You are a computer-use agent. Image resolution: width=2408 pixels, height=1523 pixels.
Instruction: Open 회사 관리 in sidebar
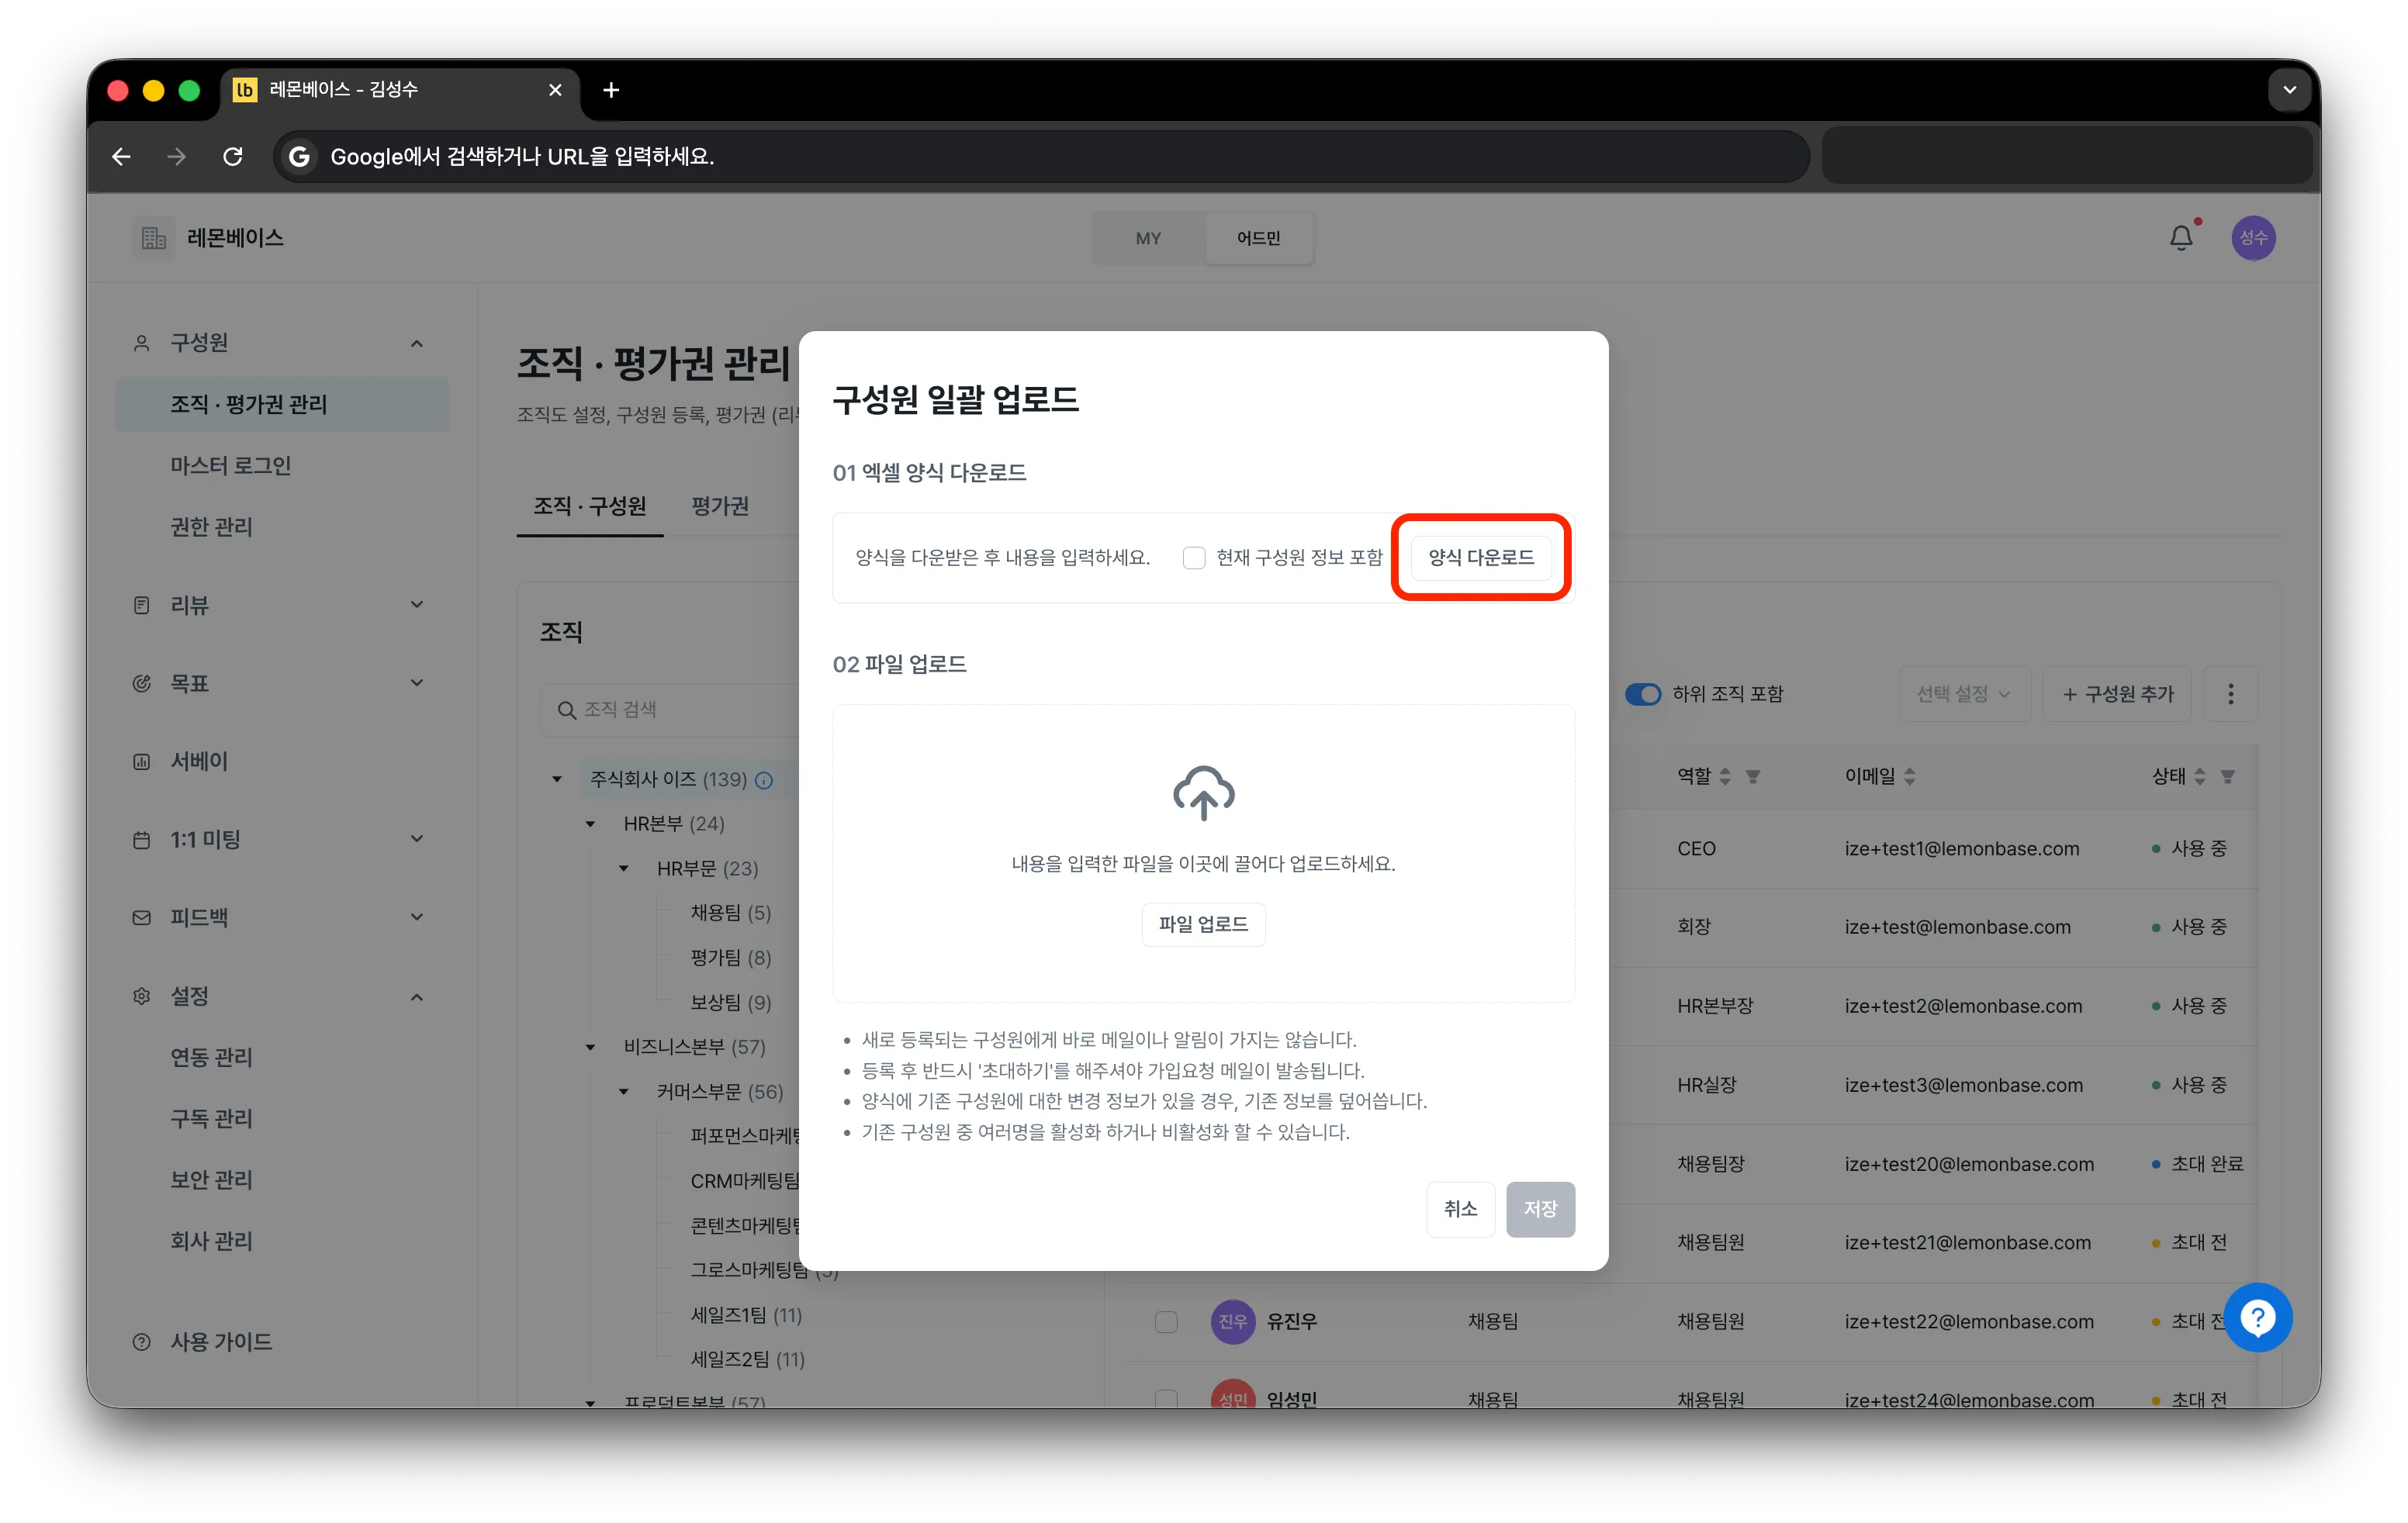pyautogui.click(x=211, y=1242)
